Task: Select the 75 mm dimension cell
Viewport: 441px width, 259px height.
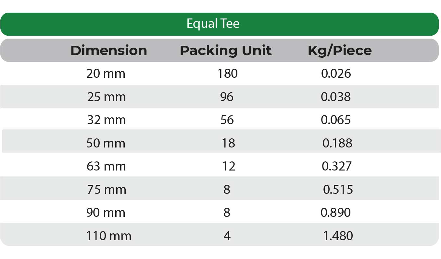Action: click(x=107, y=190)
